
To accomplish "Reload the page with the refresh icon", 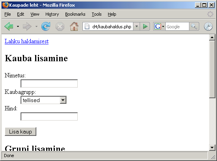I will (46, 26).
